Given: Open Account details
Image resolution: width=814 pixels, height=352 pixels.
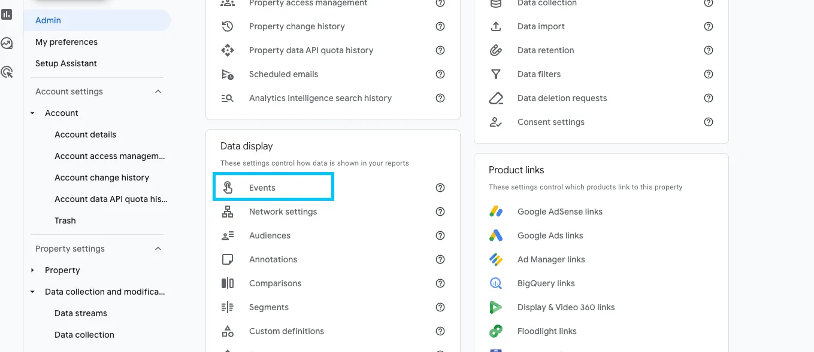Looking at the screenshot, I should pos(86,134).
